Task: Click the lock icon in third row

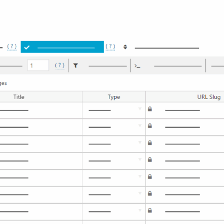Action: pos(150,143)
